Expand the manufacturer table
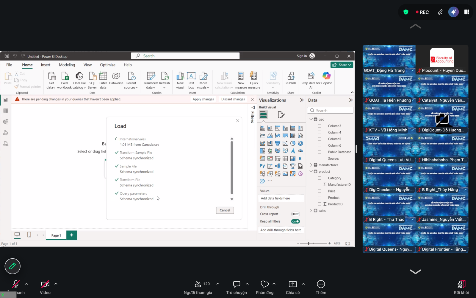Viewport: 476px width, 298px height. 311,165
